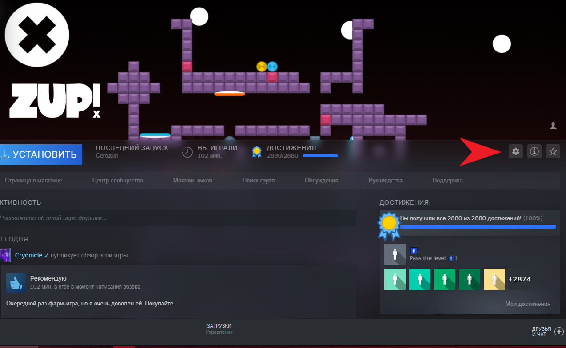Add game to favorites star icon
This screenshot has width=566, height=348.
[x=553, y=151]
